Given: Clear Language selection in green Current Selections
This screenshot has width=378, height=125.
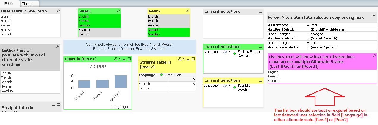Looking at the screenshot, I should [225, 52].
